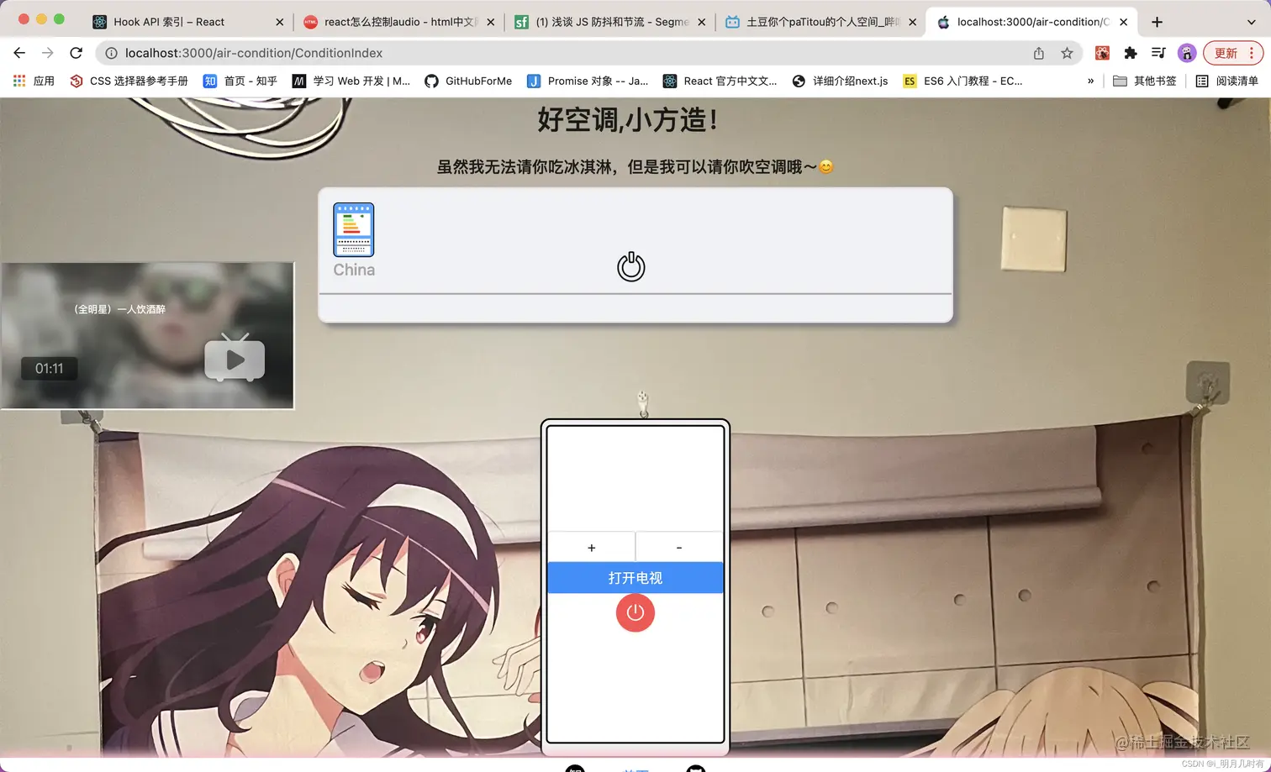Close the react怎么控制audio tab
1271x772 pixels.
(x=491, y=22)
